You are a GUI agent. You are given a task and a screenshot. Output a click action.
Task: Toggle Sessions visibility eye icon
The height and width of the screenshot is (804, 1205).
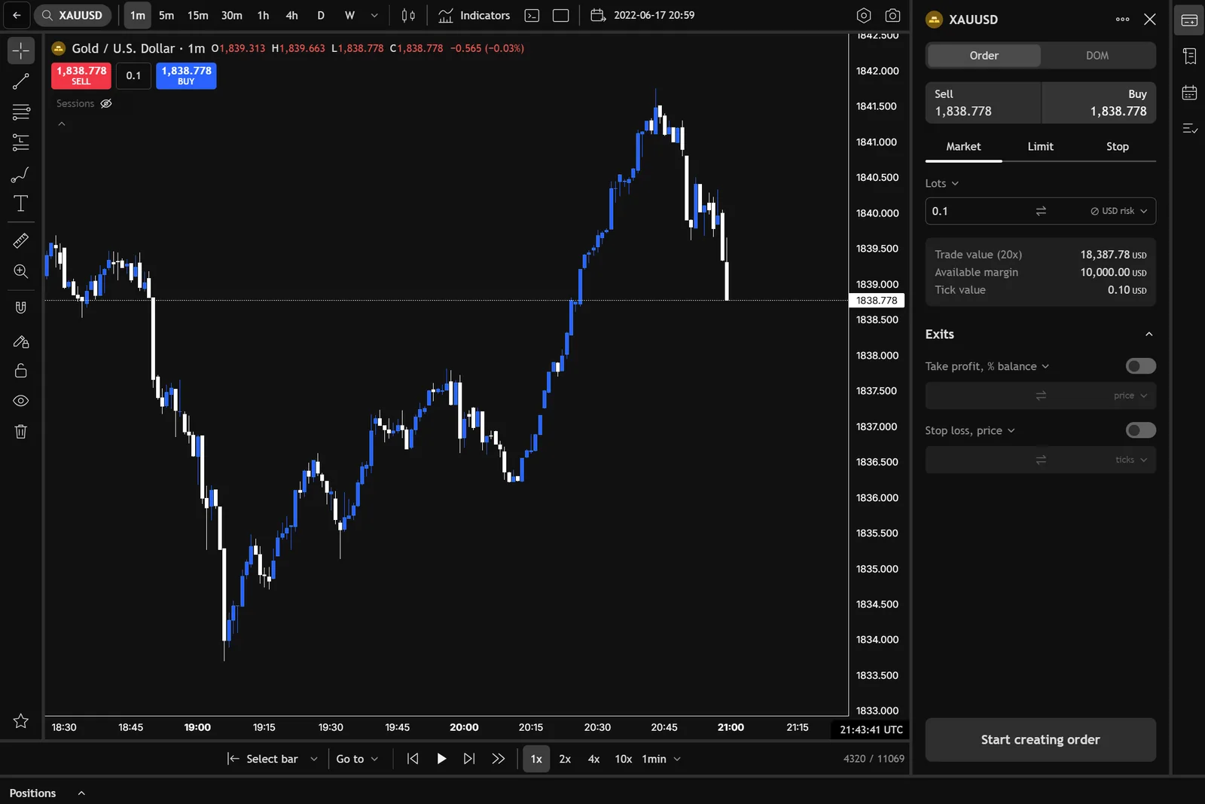tap(106, 104)
